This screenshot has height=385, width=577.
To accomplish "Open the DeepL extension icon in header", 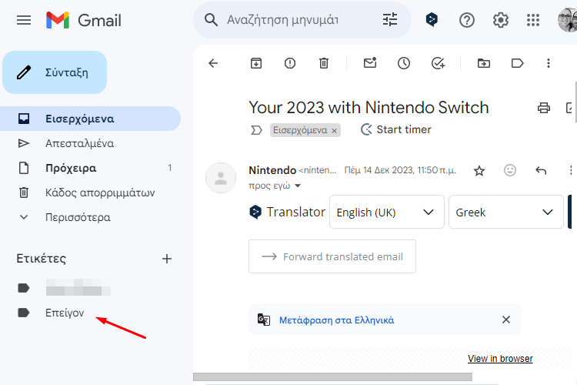I will click(432, 20).
